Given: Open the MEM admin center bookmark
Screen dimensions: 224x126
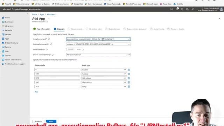Looking at the screenshot, I should 22,4.
